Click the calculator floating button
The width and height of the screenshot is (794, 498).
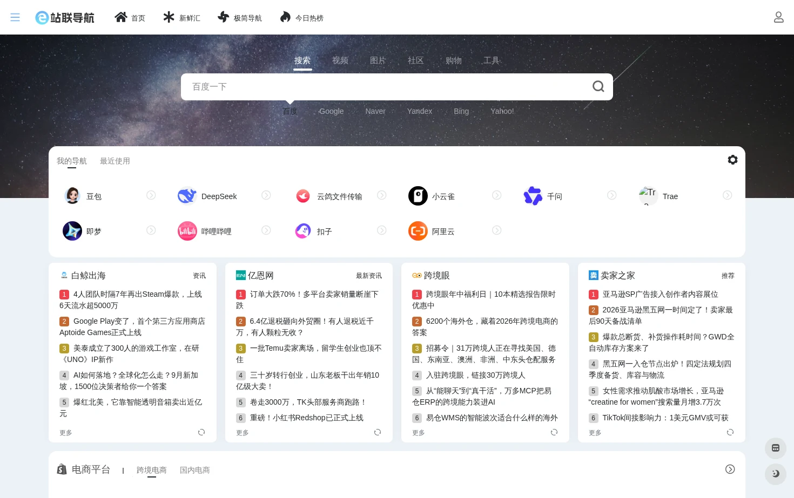tap(776, 448)
